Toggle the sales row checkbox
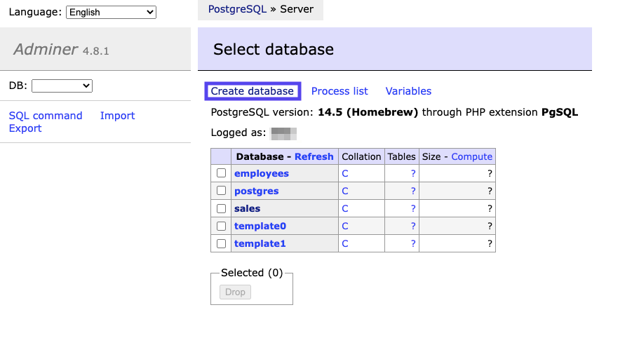Viewport: 632px width, 345px height. pos(221,208)
